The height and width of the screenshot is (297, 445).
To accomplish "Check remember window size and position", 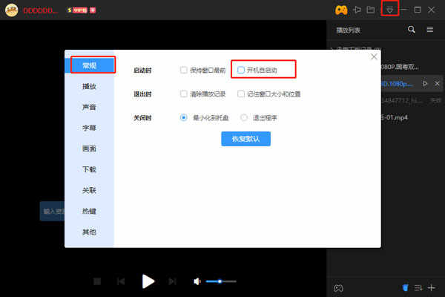I will pyautogui.click(x=240, y=94).
